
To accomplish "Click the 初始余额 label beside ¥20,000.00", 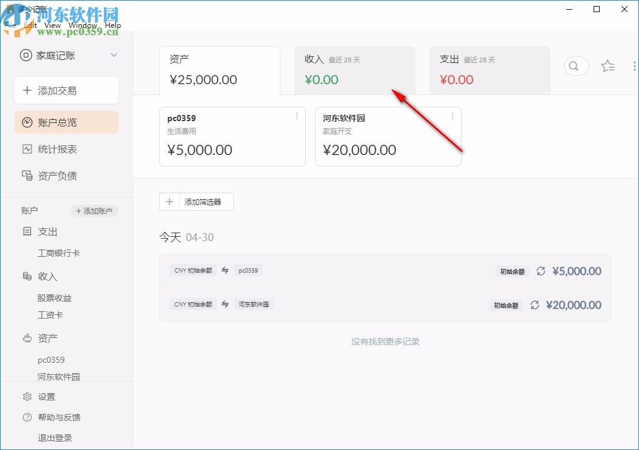I will click(506, 305).
